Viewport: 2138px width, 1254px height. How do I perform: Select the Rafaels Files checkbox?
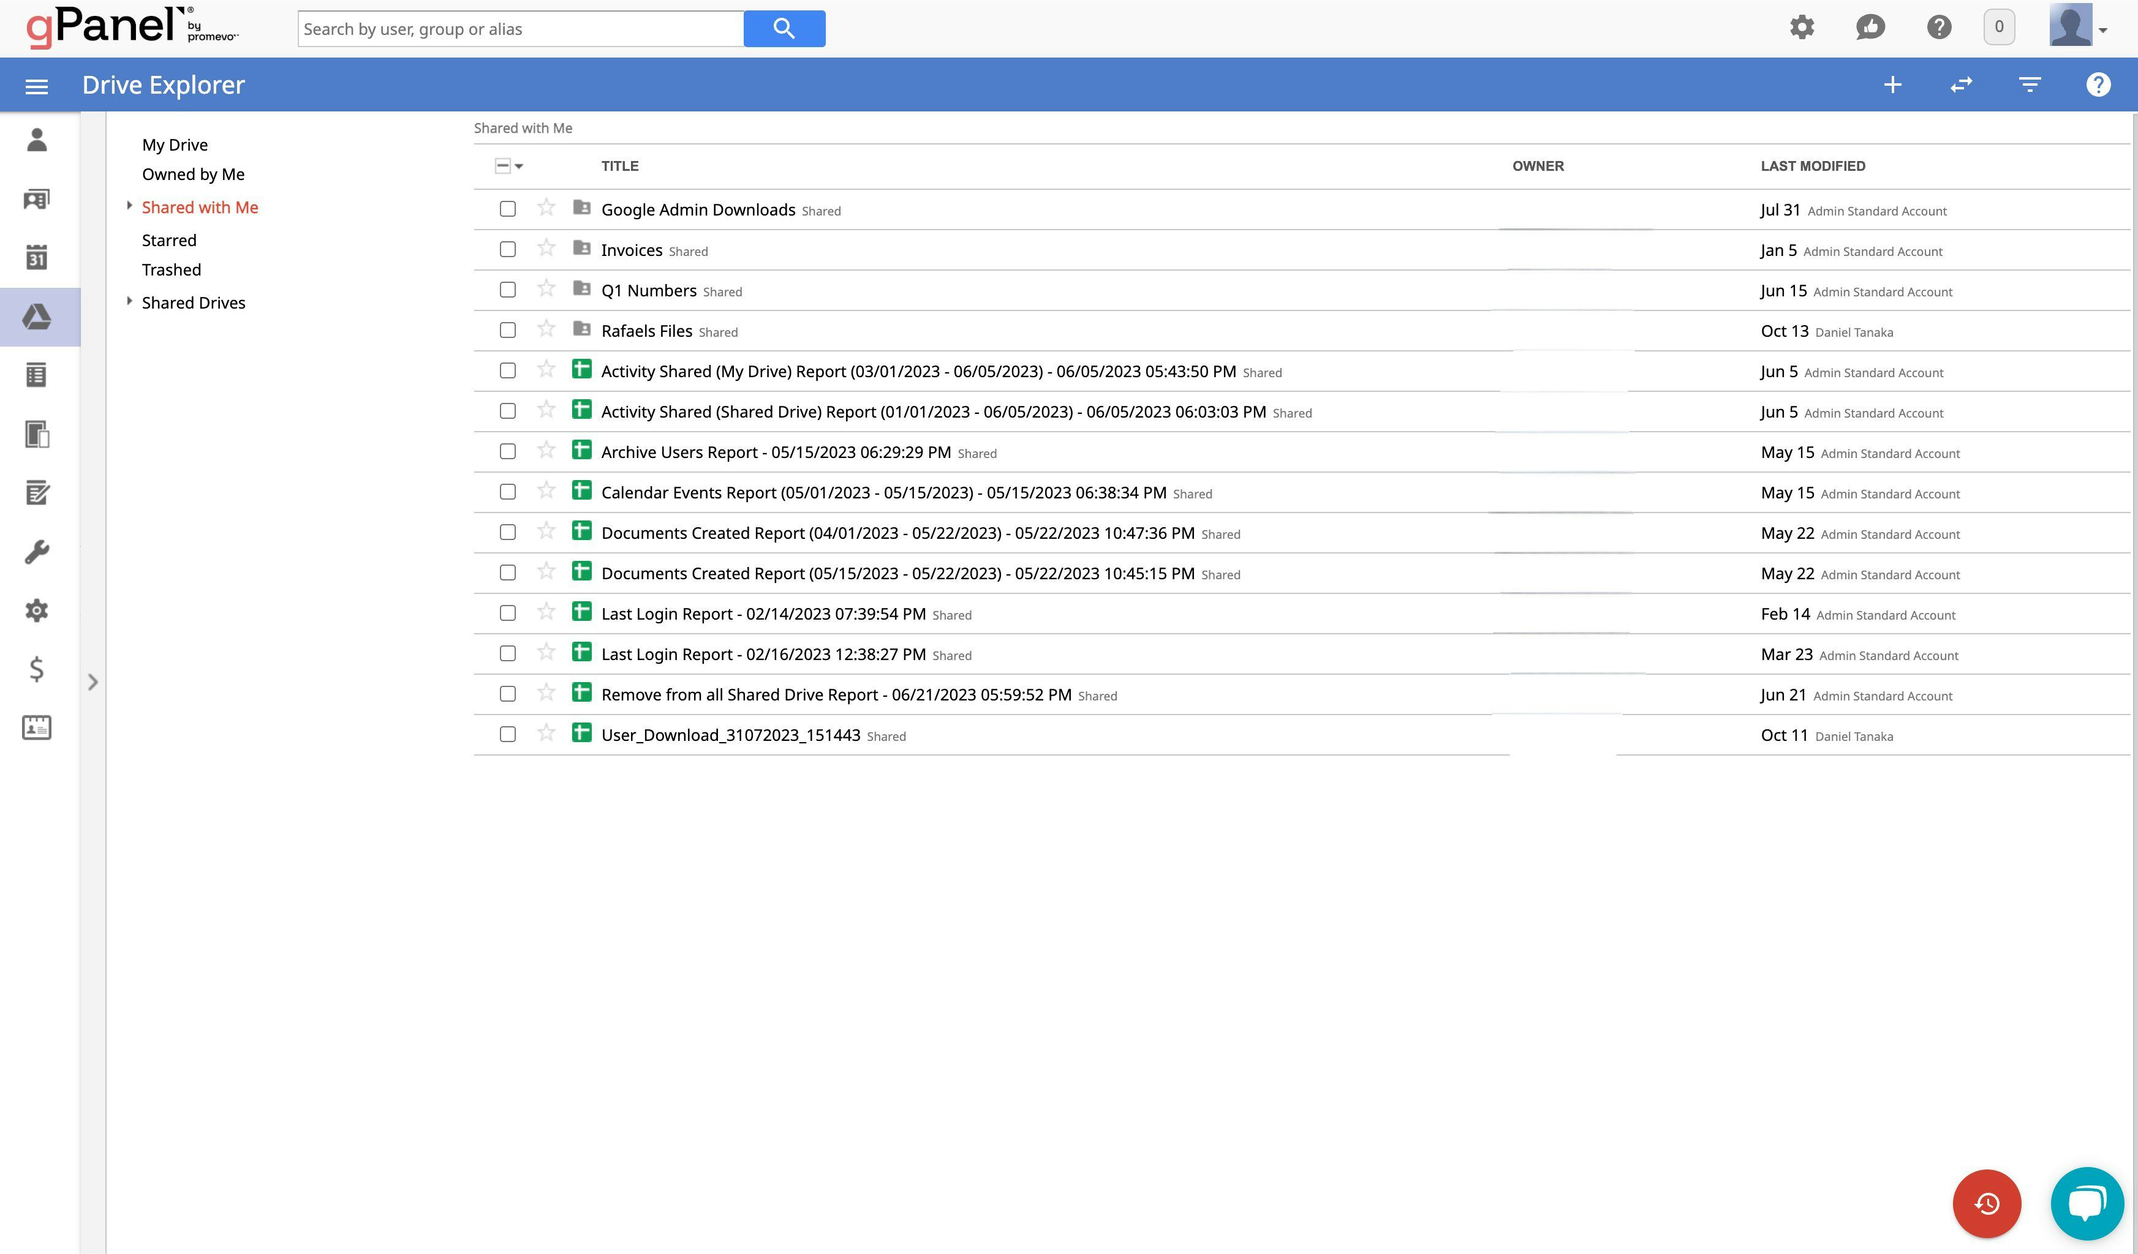(x=507, y=330)
